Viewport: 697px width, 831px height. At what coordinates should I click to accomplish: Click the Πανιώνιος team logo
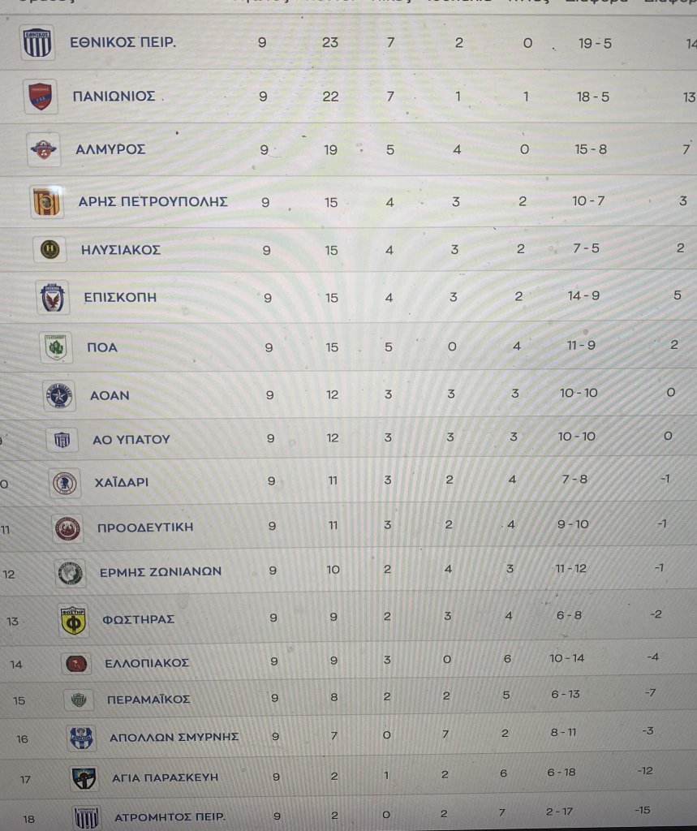pyautogui.click(x=41, y=97)
